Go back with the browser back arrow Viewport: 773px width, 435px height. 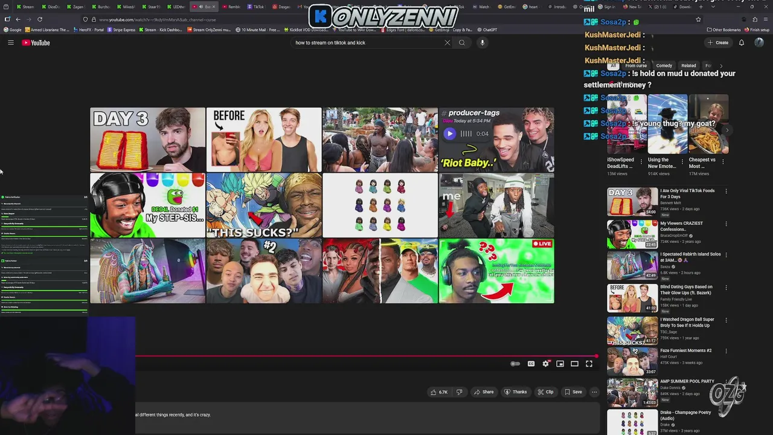[x=18, y=19]
